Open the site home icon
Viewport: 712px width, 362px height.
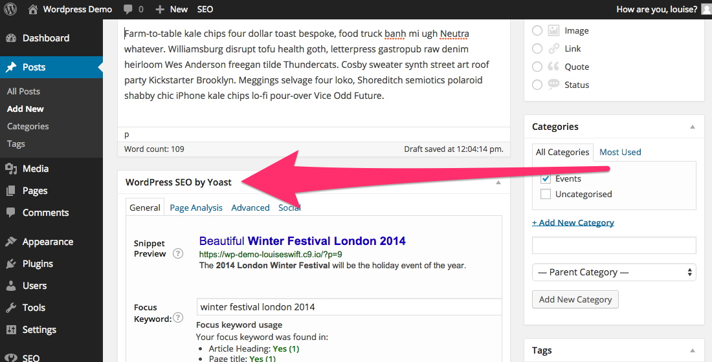click(33, 9)
